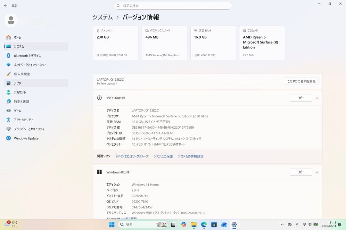Click the user profile avatar
Screen dimensions: 346x230
click(x=11, y=20)
